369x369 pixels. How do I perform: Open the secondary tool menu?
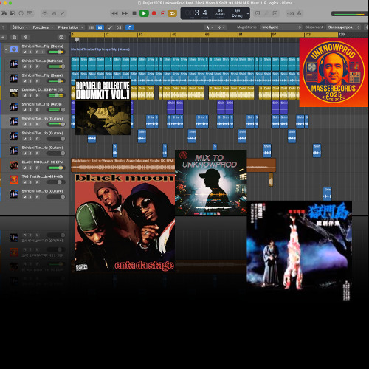click(221, 27)
